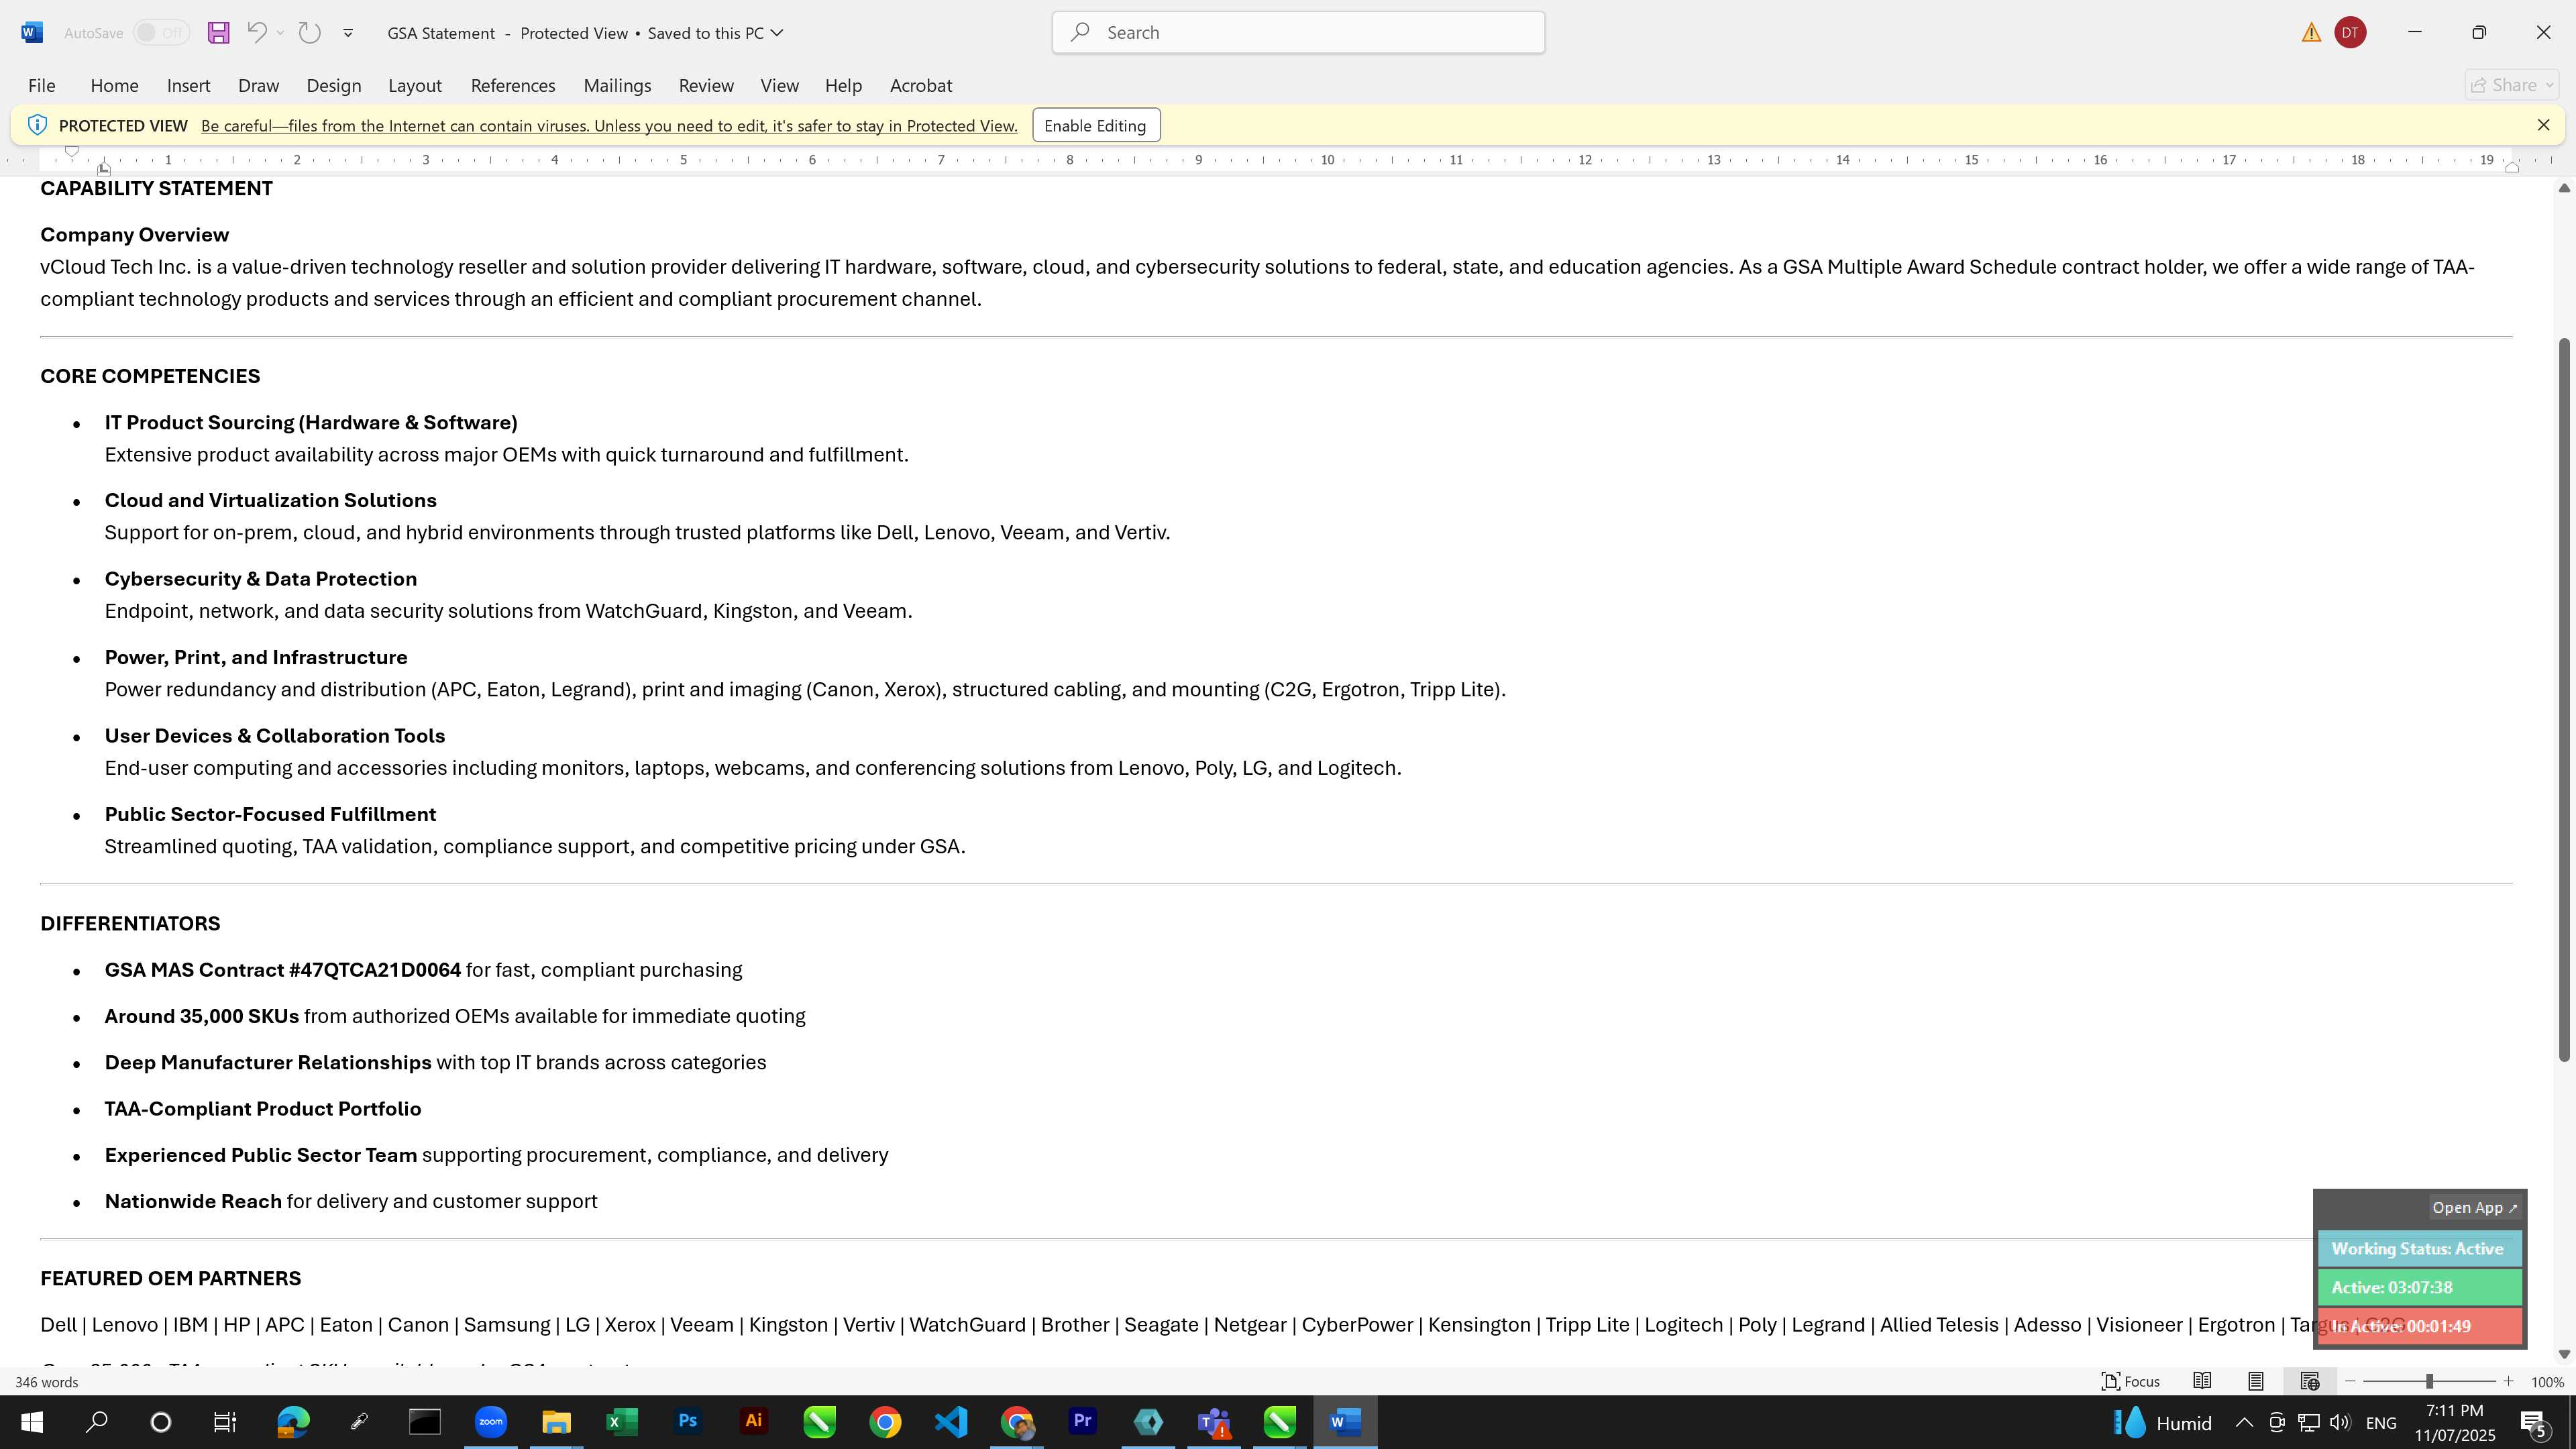Click the volume speaker tray icon

click(2339, 1422)
